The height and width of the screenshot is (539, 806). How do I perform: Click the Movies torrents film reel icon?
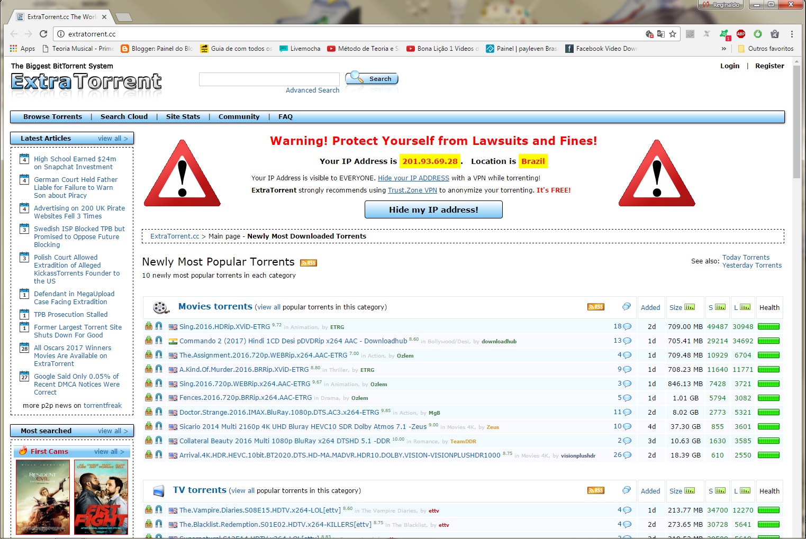(x=161, y=307)
